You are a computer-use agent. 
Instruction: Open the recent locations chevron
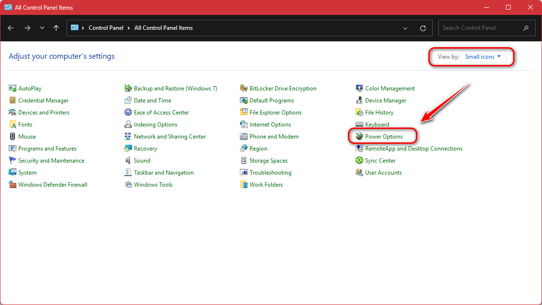click(x=42, y=28)
